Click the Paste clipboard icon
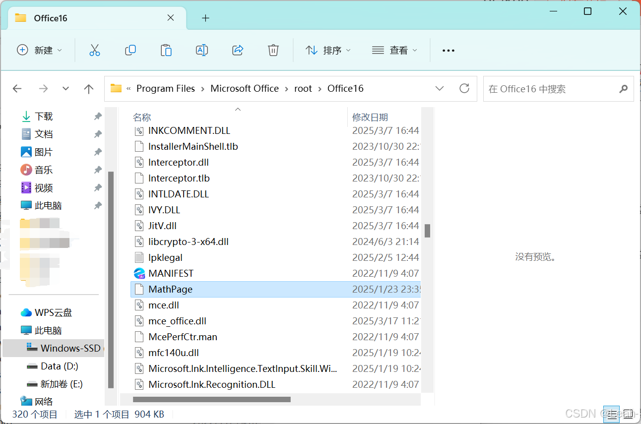Image resolution: width=641 pixels, height=424 pixels. (x=166, y=50)
